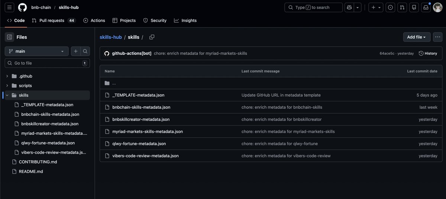The image size is (446, 199).
Task: Select the skills folder in tree
Action: click(x=23, y=95)
